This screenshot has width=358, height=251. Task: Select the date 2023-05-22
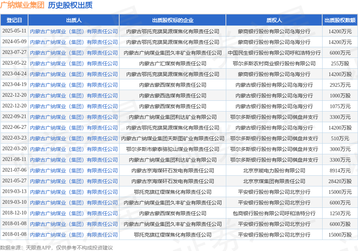tap(14, 63)
